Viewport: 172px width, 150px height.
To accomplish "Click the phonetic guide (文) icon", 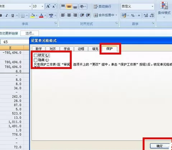I will [51, 15].
